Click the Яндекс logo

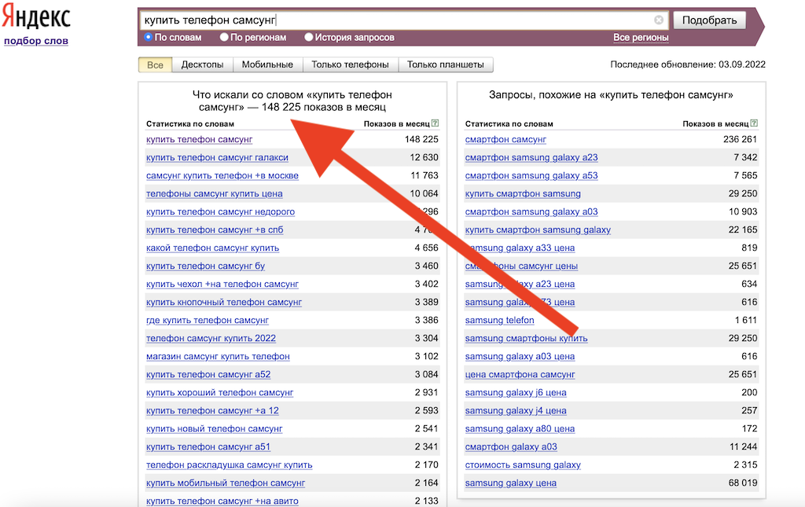click(36, 17)
